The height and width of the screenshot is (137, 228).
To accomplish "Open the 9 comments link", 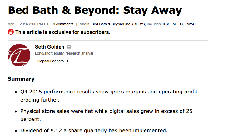I will 63,24.
